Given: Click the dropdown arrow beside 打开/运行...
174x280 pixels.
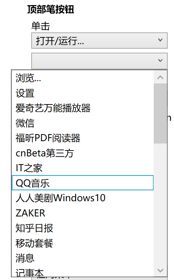Looking at the screenshot, I should pyautogui.click(x=160, y=40).
